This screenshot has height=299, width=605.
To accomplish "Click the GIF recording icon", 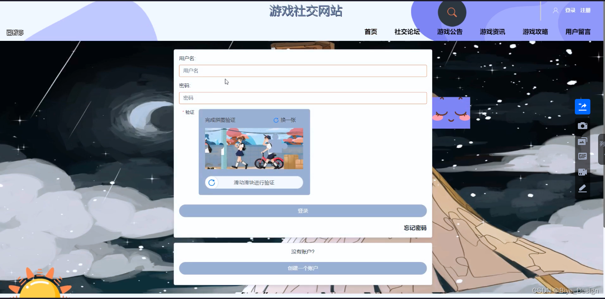I will coord(583,156).
